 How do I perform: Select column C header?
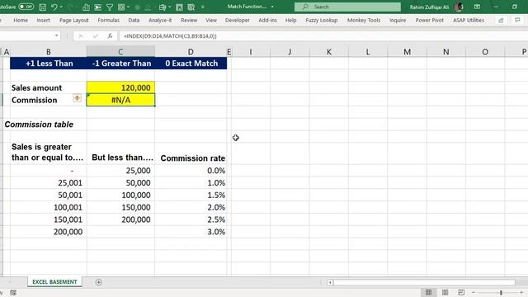coord(120,52)
